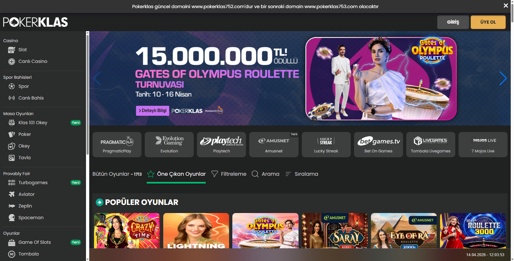Open the Filtreleme tab
The height and width of the screenshot is (261, 514).
click(x=229, y=174)
